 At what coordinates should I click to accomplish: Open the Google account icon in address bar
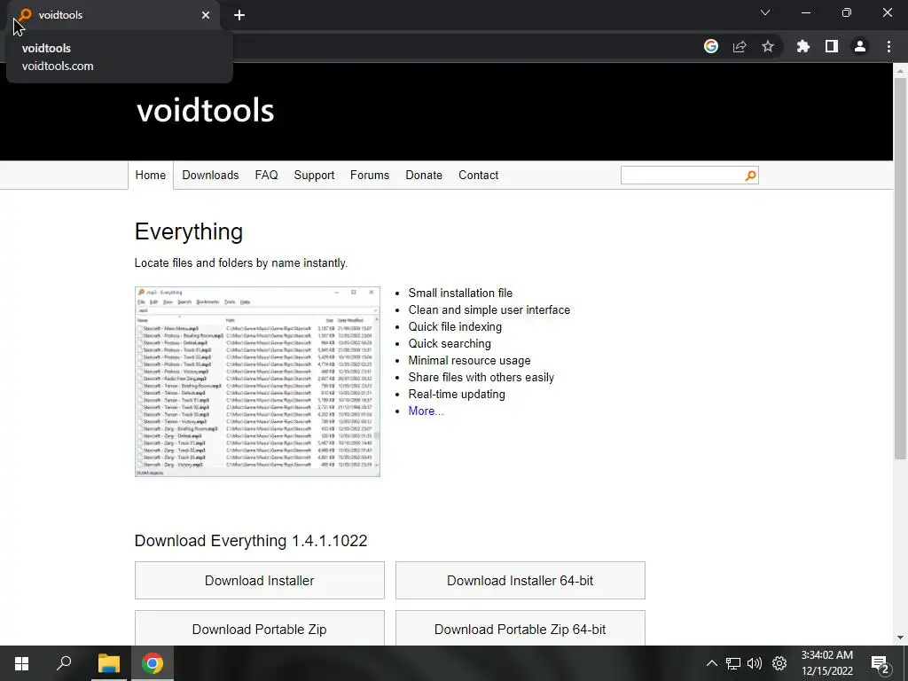711,46
